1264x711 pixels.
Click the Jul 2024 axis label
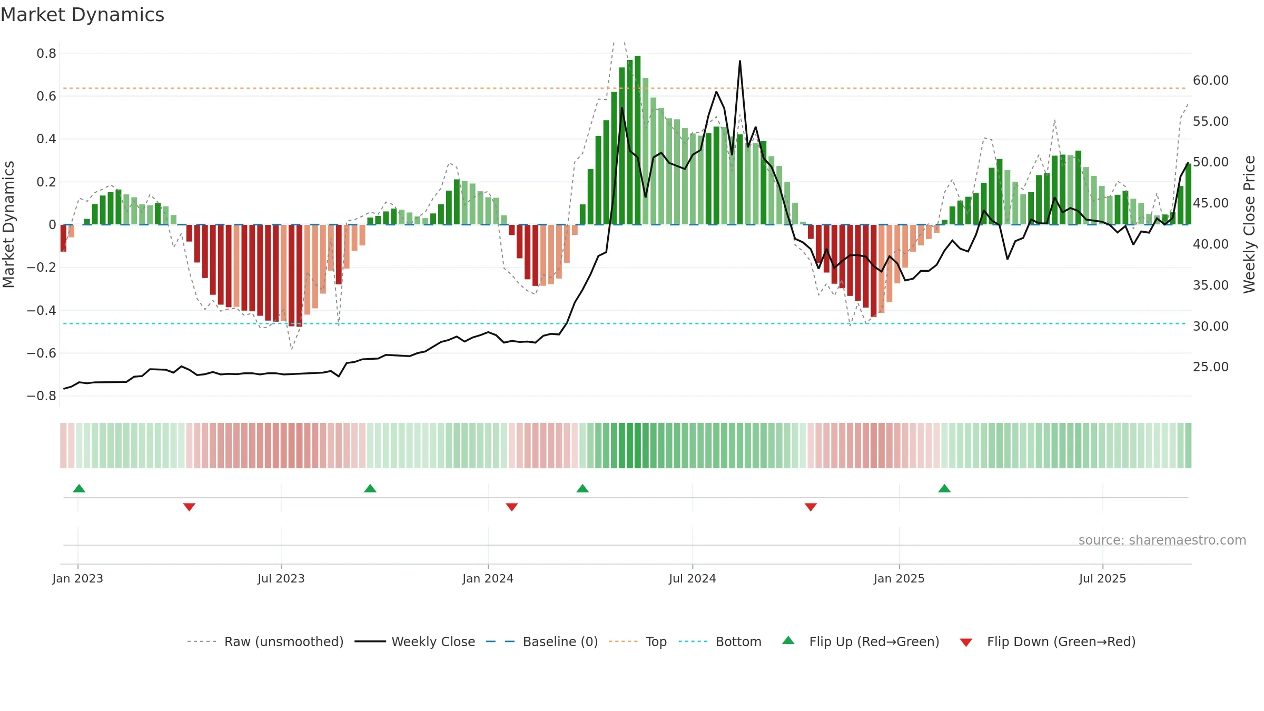[693, 578]
